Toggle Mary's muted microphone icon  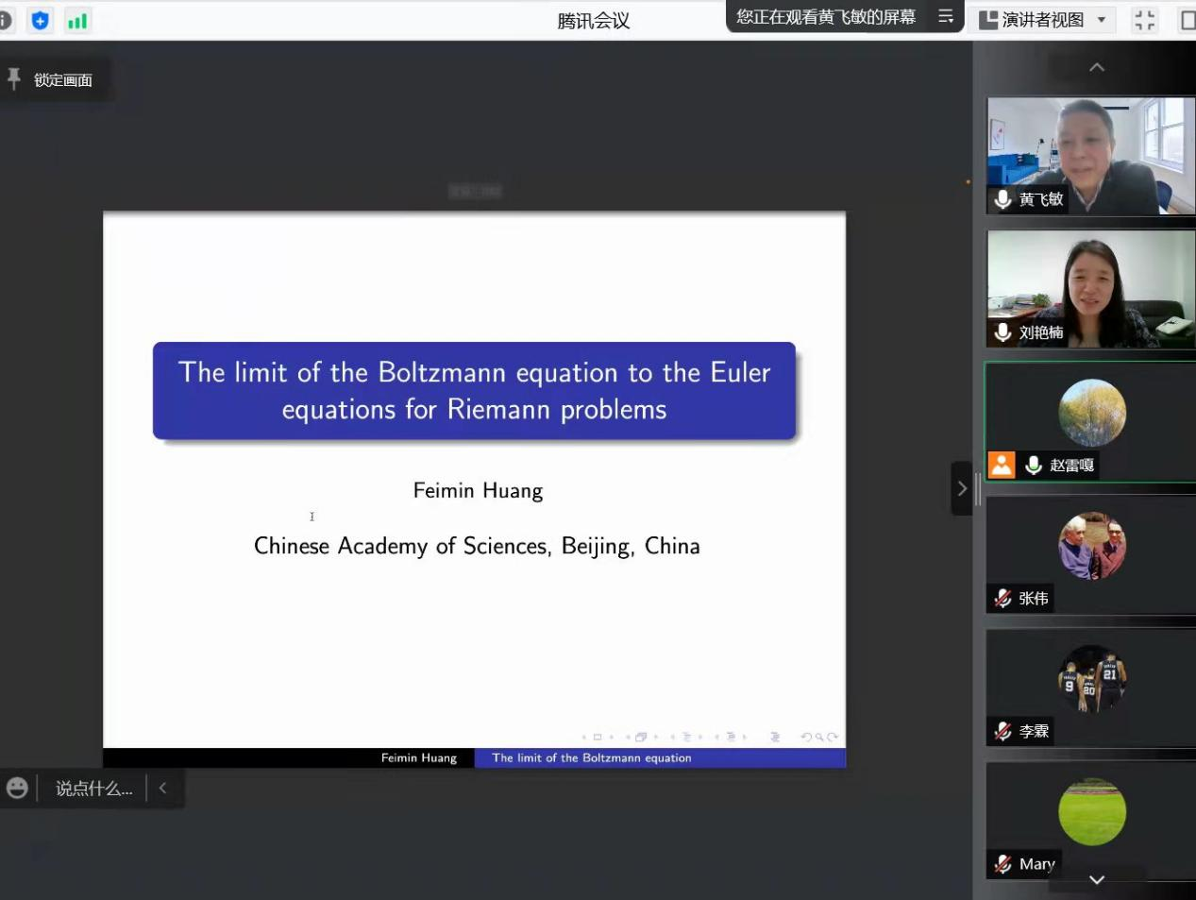[x=1002, y=863]
